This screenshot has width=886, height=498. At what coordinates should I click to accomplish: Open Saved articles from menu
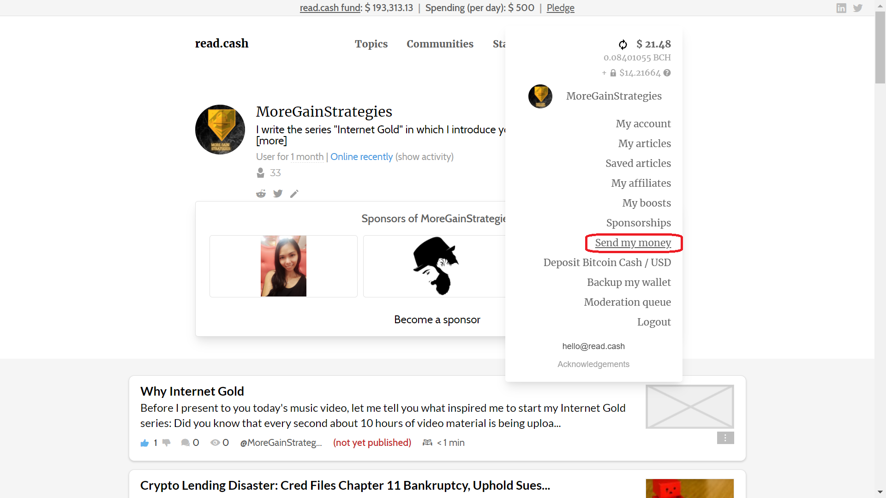(x=638, y=163)
